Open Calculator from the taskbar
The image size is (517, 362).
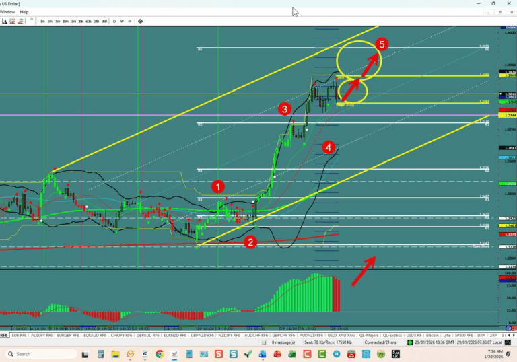coord(100,354)
